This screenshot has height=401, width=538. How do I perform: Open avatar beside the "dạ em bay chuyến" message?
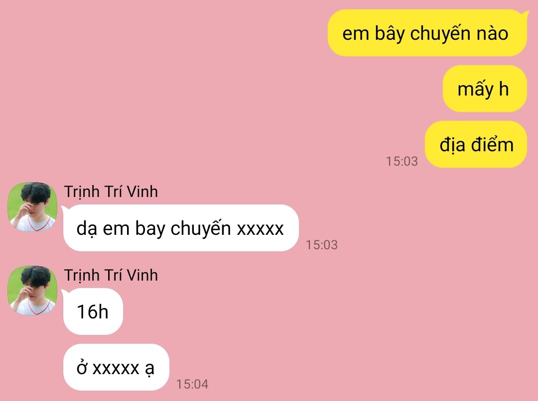tap(32, 206)
